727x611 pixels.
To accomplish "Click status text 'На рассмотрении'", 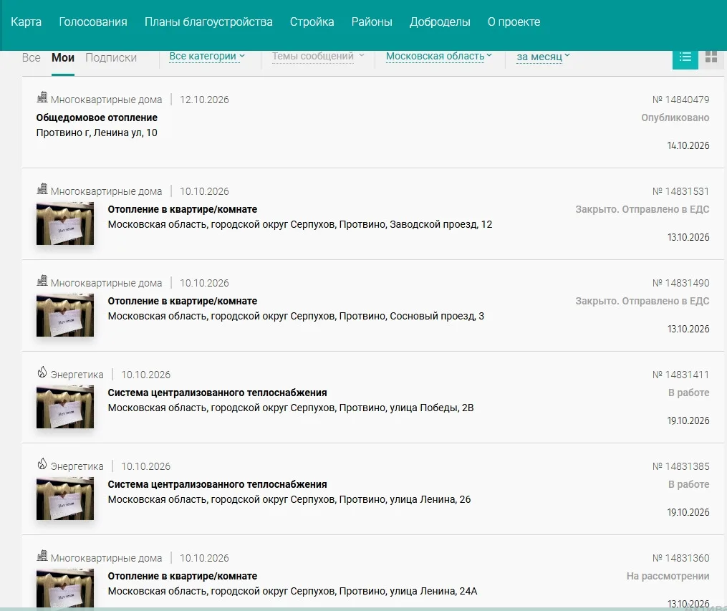I will point(668,576).
